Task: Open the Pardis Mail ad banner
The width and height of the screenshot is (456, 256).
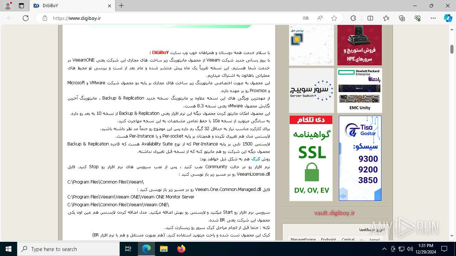Action: click(311, 45)
